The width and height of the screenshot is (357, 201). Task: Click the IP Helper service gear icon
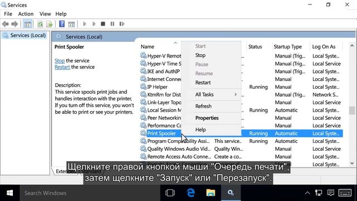pyautogui.click(x=143, y=87)
